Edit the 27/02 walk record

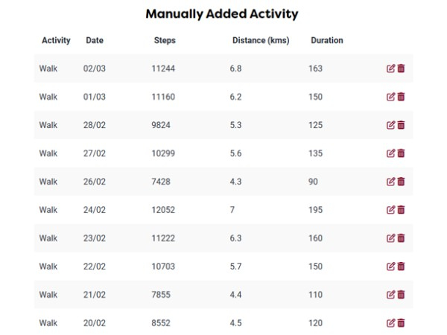point(390,153)
